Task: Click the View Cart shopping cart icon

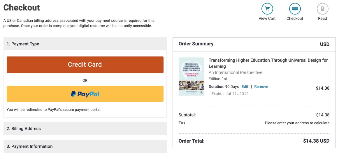Action: [x=267, y=9]
